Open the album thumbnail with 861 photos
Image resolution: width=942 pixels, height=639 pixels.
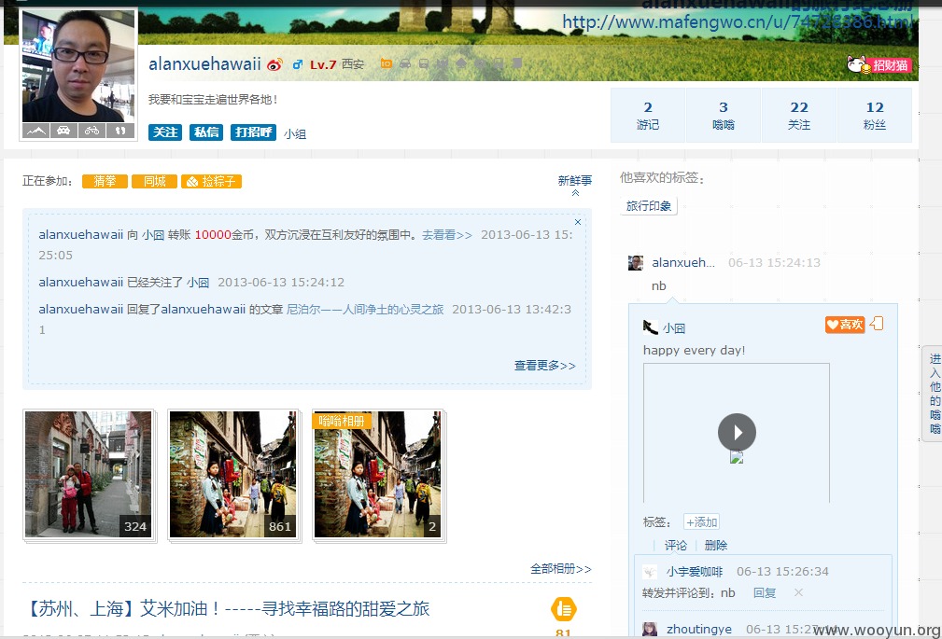(233, 474)
